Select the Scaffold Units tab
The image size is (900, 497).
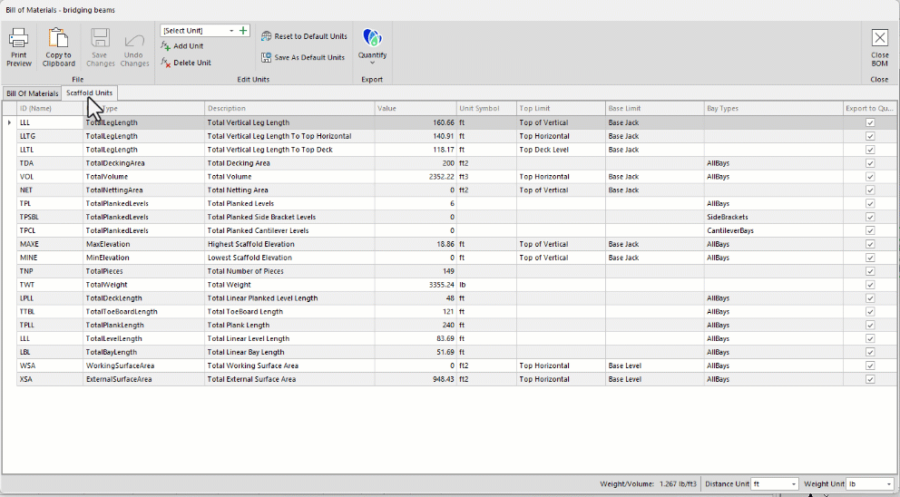point(89,93)
